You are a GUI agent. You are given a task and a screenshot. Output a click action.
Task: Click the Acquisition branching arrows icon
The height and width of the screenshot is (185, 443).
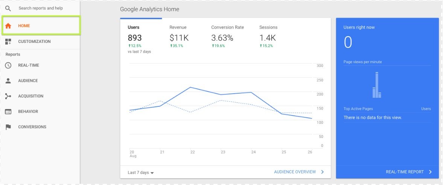8,96
